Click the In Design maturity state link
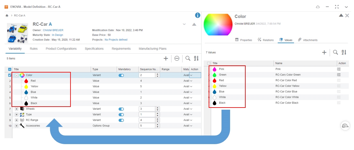Image resolution: width=354 pixels, height=150 pixels. tap(57, 35)
